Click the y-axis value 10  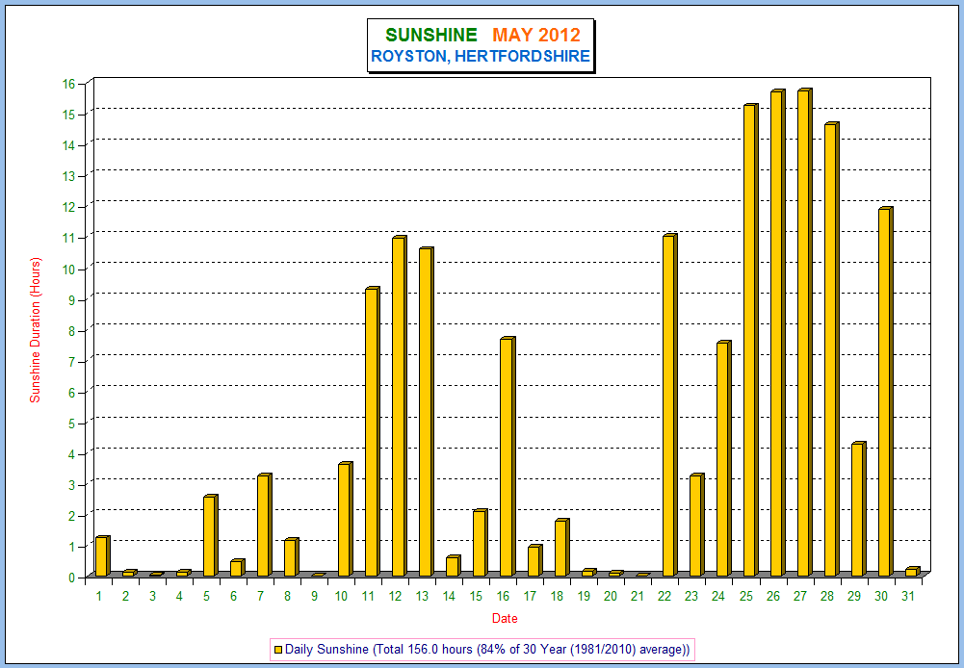(x=68, y=270)
